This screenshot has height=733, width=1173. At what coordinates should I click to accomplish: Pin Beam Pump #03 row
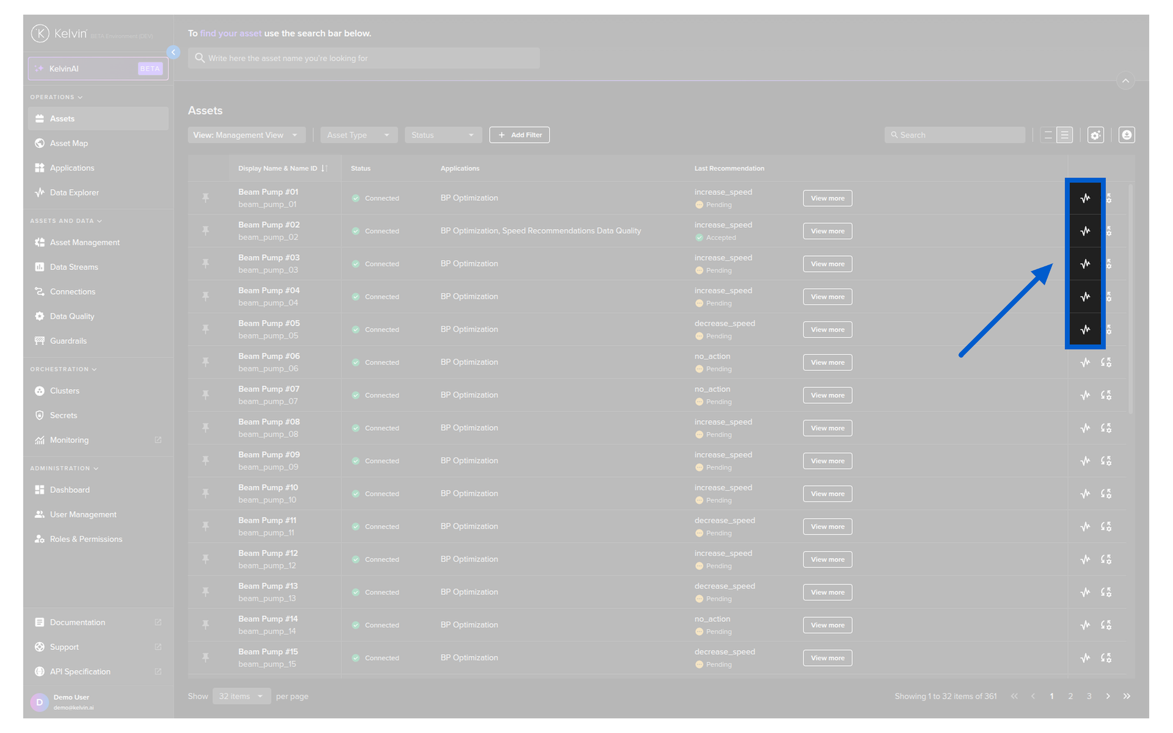point(206,264)
